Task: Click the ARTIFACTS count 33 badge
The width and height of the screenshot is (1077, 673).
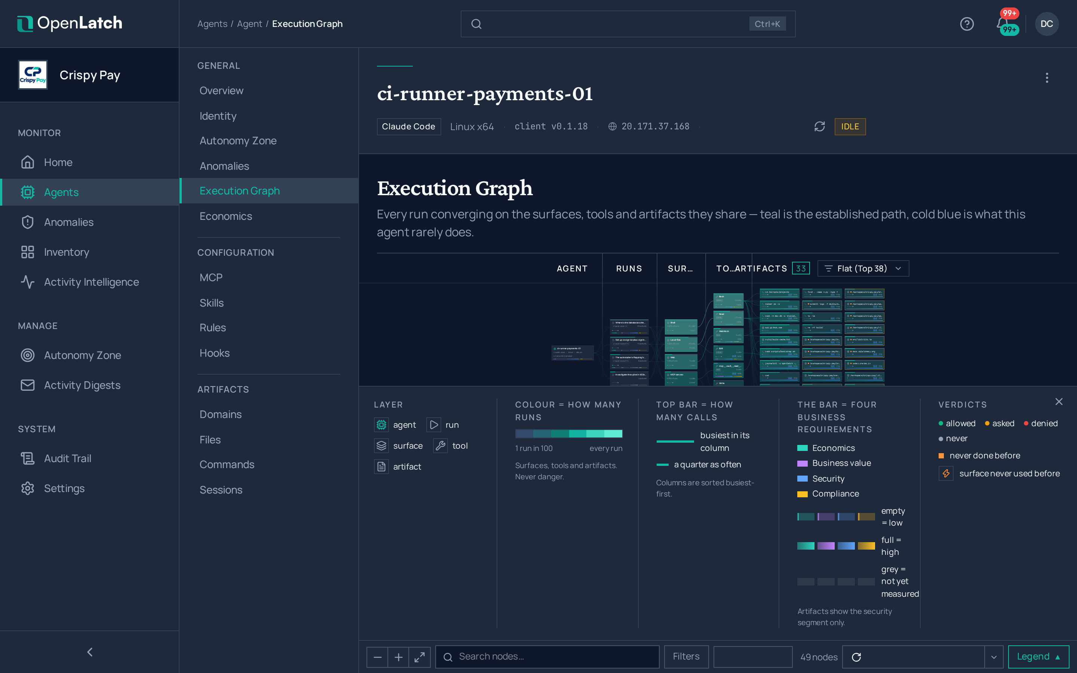Action: (801, 268)
